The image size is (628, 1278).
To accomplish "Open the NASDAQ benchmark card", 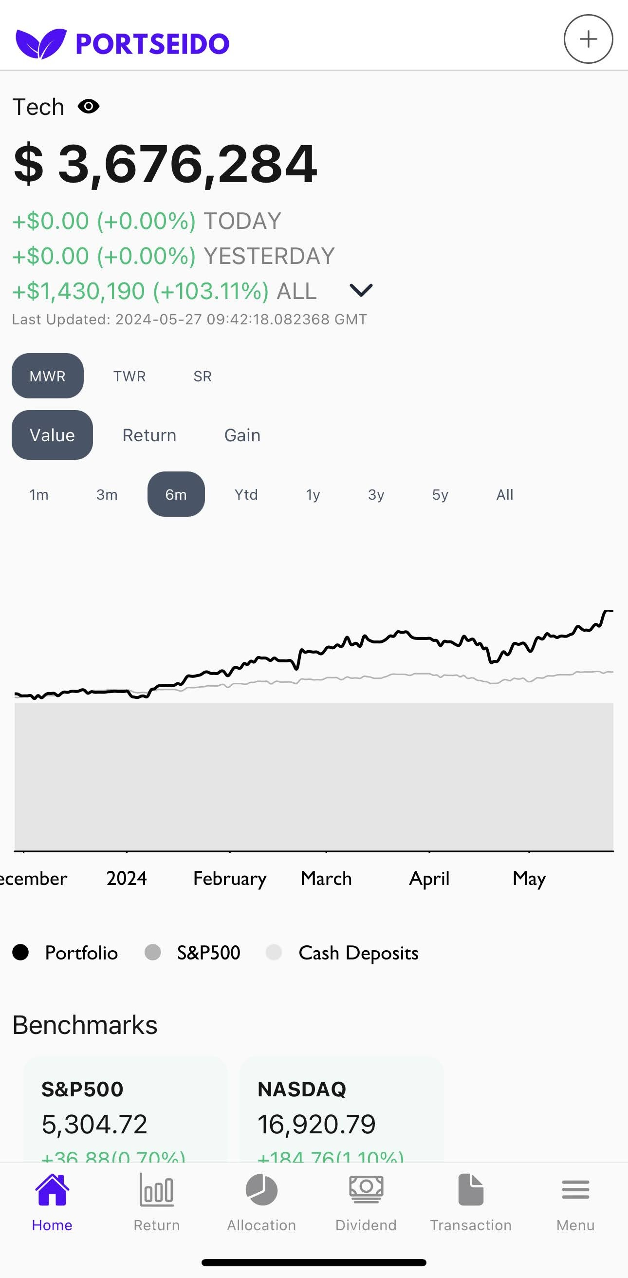I will click(341, 1111).
